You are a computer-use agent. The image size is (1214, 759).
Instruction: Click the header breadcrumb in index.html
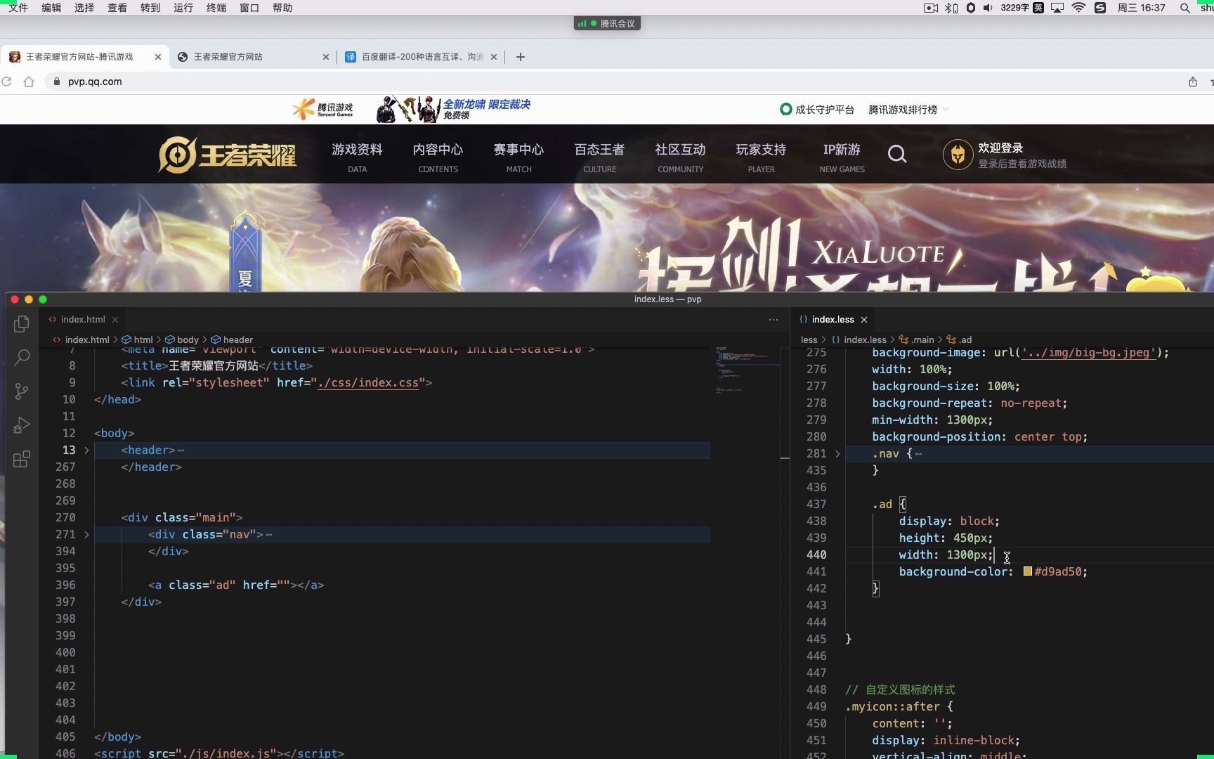click(232, 339)
